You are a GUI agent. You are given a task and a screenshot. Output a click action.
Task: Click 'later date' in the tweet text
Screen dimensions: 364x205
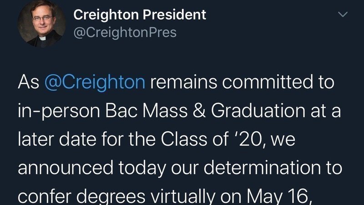[57, 140]
